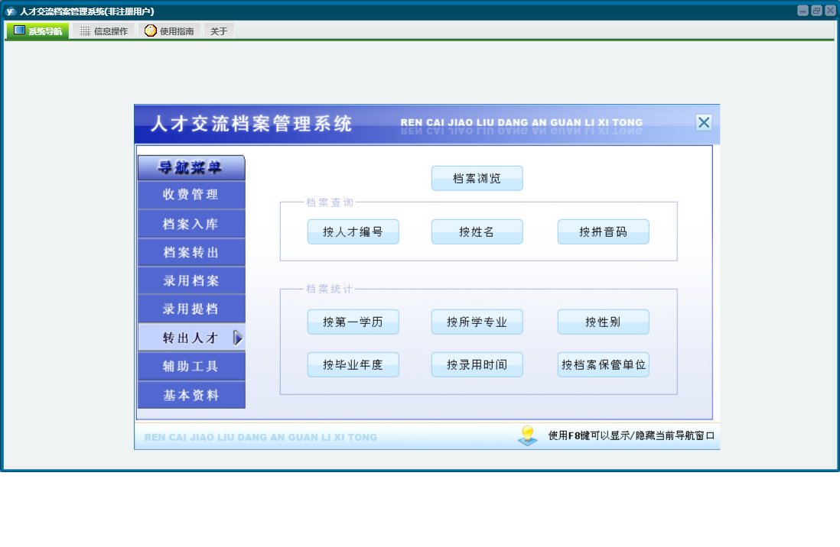
Task: Click the round icon beside 使用指南
Action: [151, 31]
